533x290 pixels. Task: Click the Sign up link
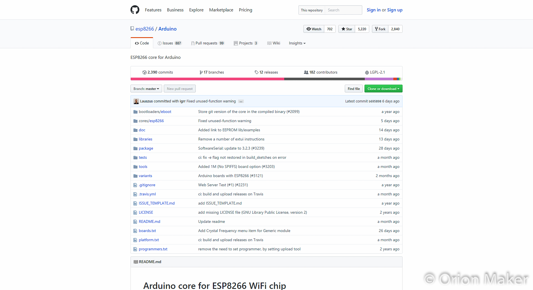(x=395, y=10)
